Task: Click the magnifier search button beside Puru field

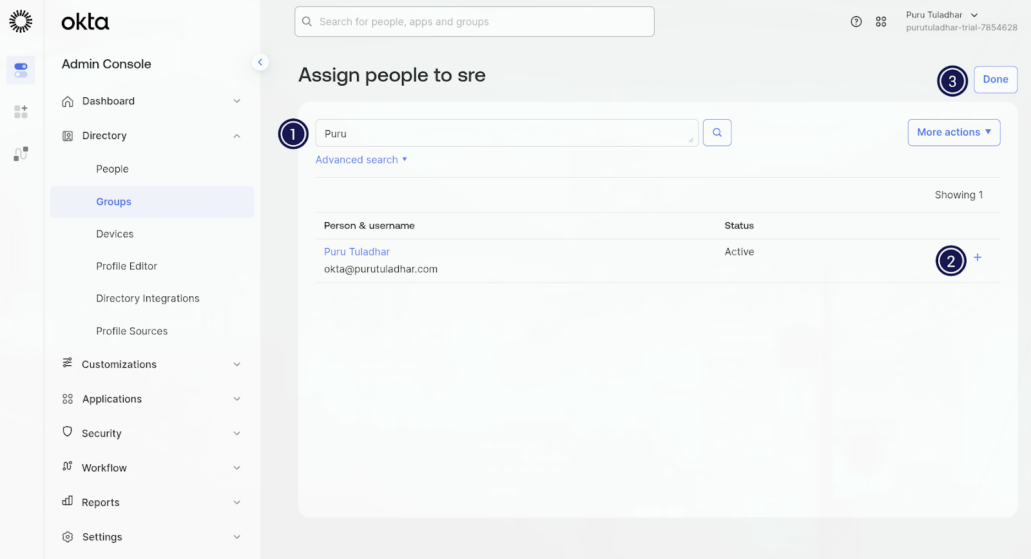Action: pos(717,133)
